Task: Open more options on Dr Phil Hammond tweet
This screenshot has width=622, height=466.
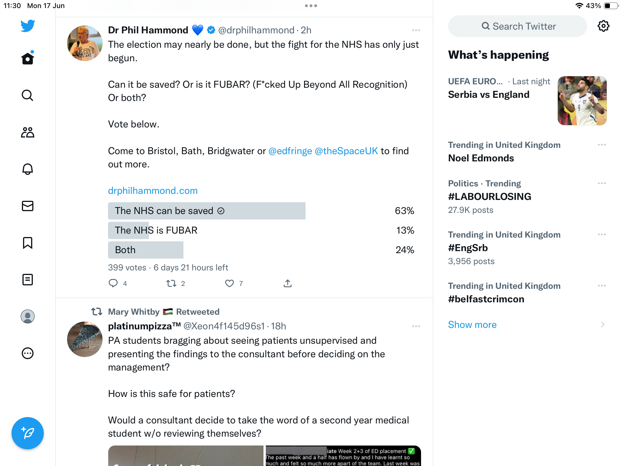Action: coord(416,30)
